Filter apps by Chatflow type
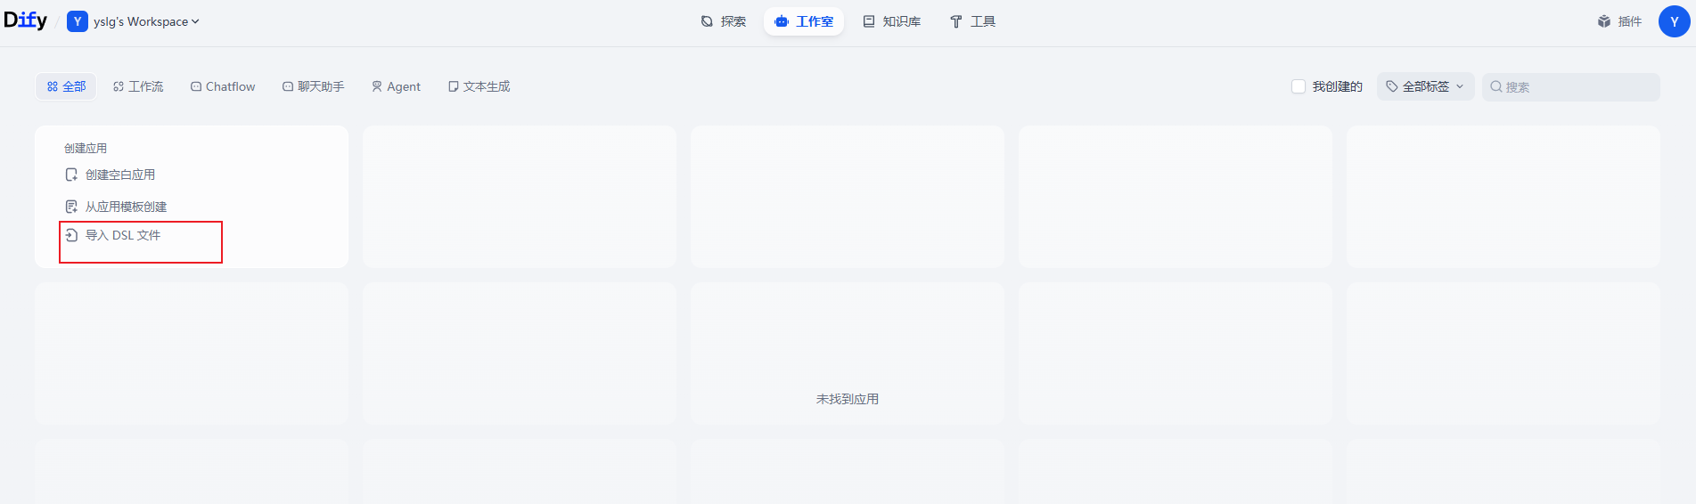This screenshot has height=504, width=1696. coord(223,86)
